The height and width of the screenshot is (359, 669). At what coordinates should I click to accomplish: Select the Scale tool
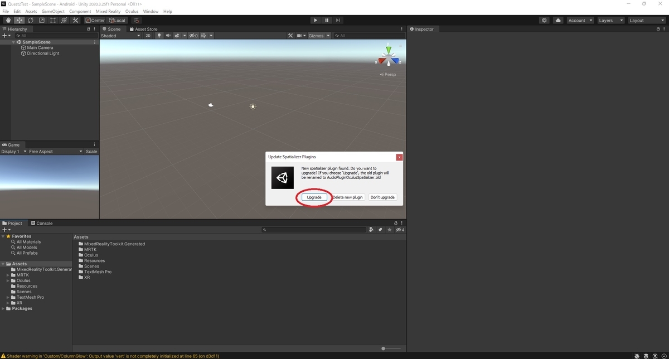tap(42, 21)
